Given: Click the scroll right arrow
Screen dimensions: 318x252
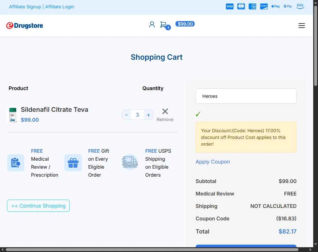Looking at the screenshot, I should tap(310, 249).
